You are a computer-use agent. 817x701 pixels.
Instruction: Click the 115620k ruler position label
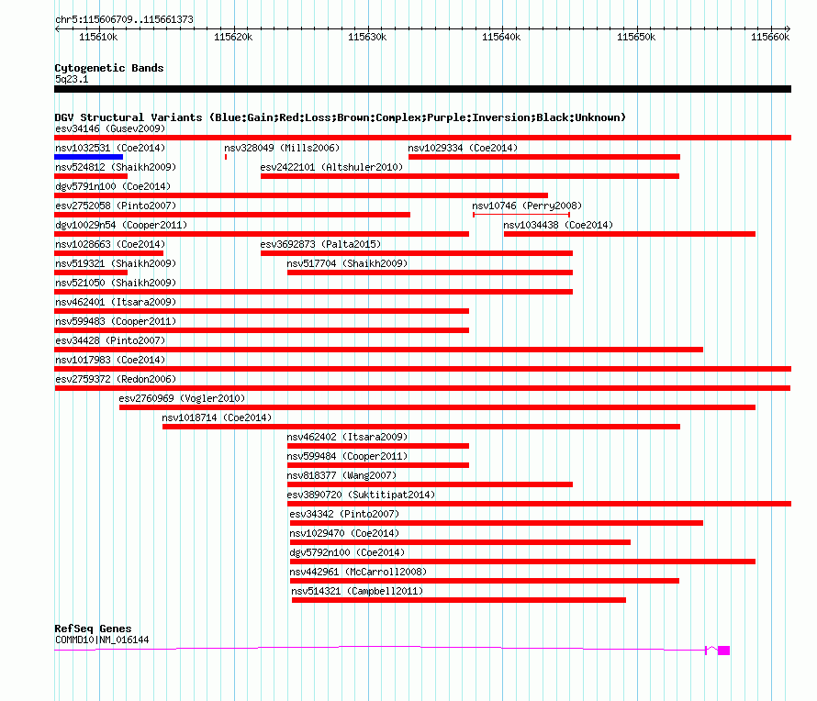coord(233,37)
